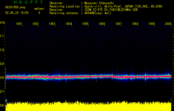Click the 1.1 kHz axis label

click(2, 36)
